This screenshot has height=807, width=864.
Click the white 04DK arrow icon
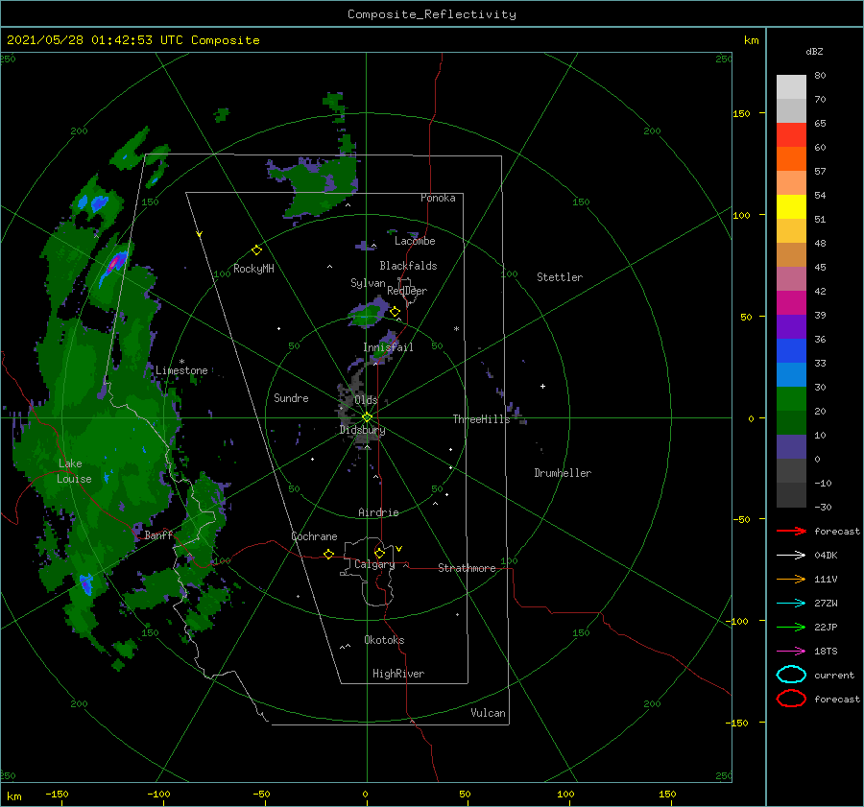click(791, 555)
